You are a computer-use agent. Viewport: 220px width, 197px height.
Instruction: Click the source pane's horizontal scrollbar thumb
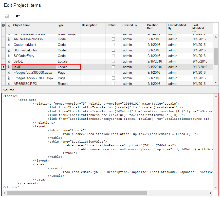point(106,193)
